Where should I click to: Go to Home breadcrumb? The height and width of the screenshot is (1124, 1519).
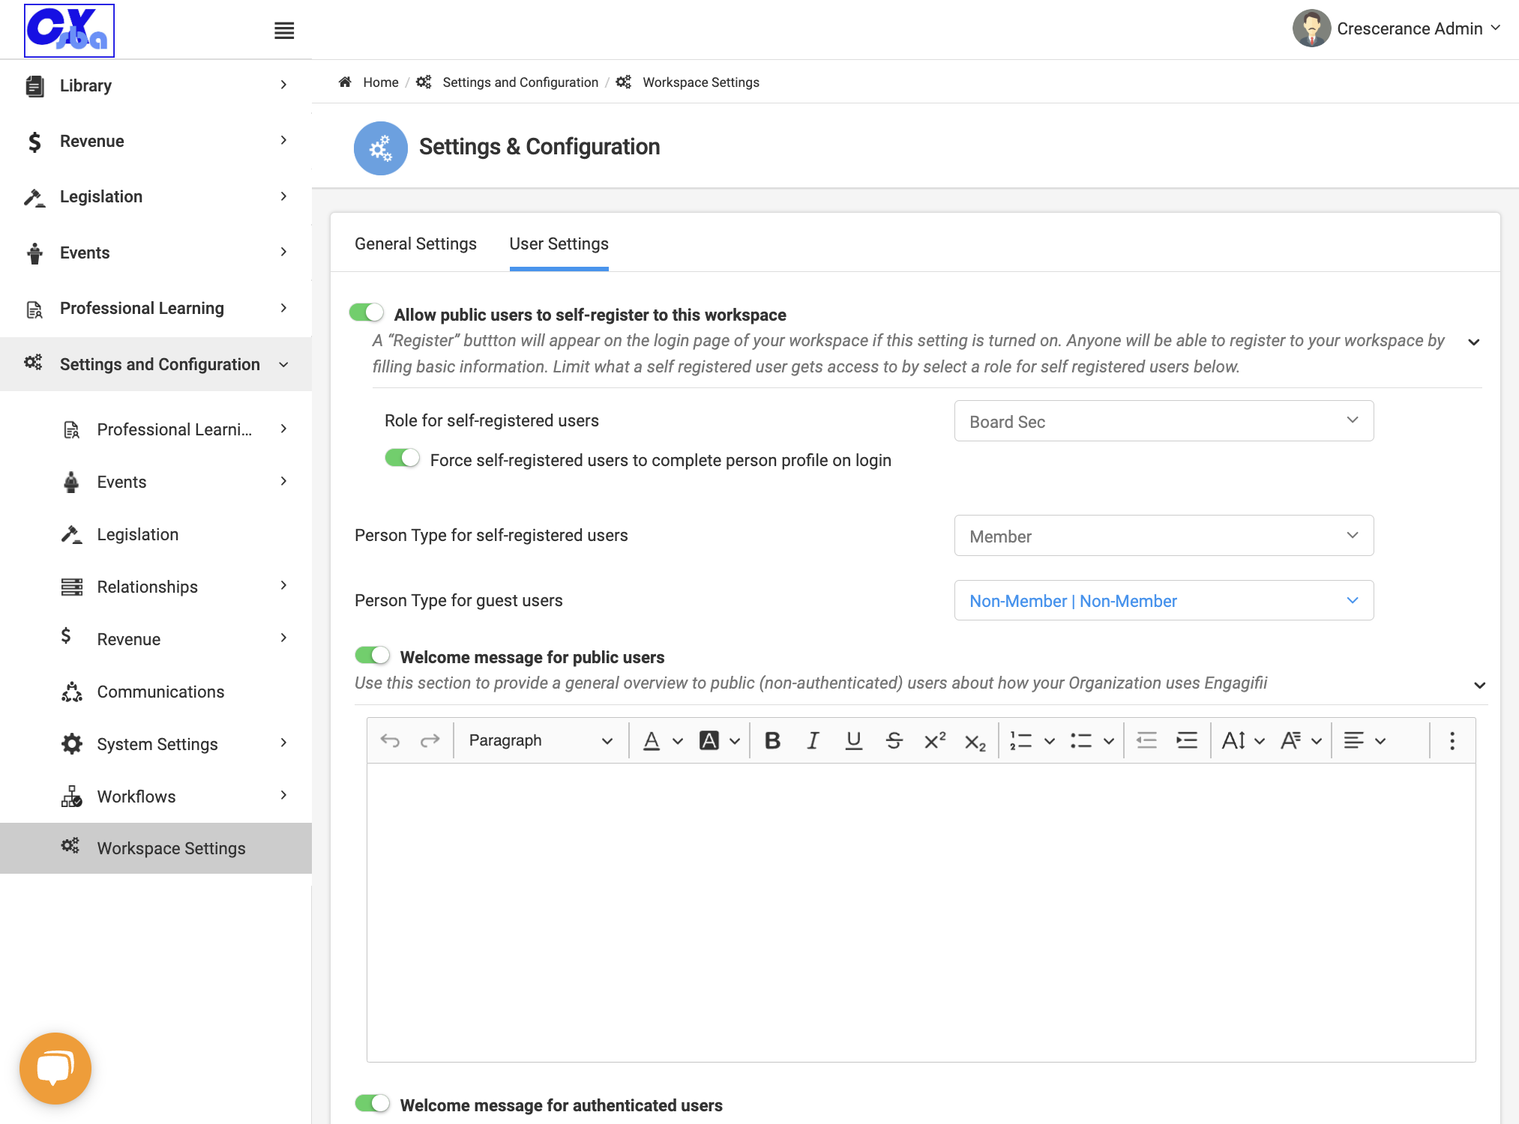point(380,82)
